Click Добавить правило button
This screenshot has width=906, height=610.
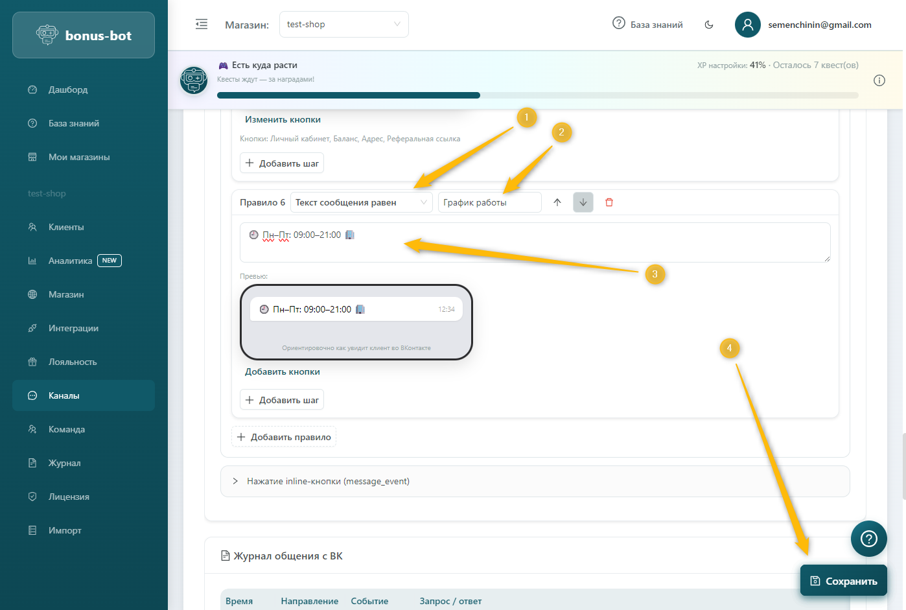click(284, 437)
